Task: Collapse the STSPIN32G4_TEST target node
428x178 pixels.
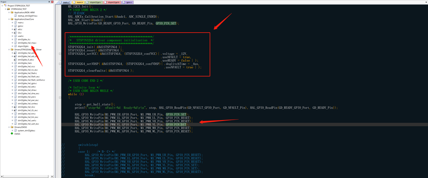Action: 6,9
